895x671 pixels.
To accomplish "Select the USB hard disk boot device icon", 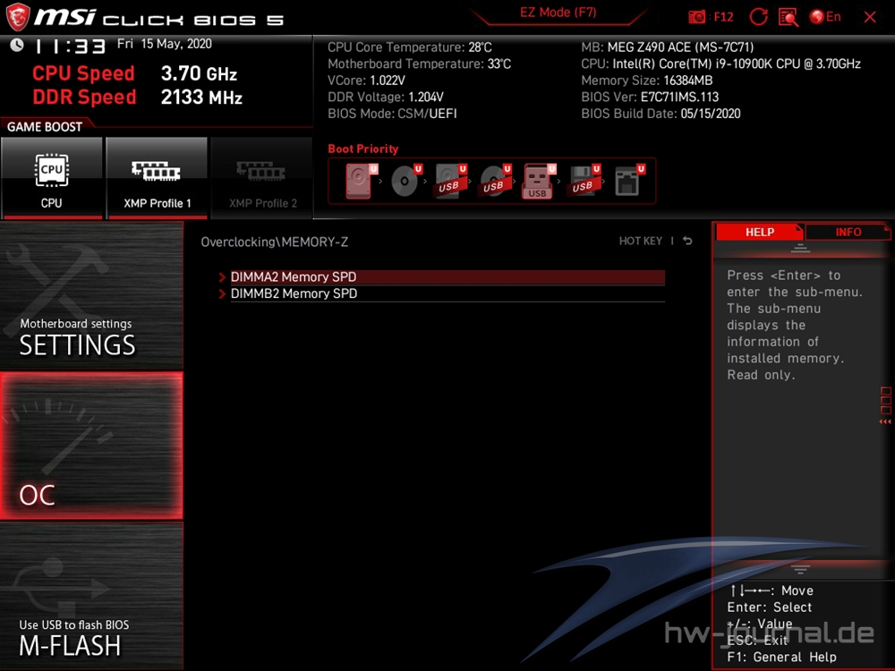I will [450, 181].
